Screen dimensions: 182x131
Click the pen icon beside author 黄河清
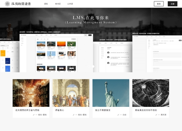click(x=156, y=115)
